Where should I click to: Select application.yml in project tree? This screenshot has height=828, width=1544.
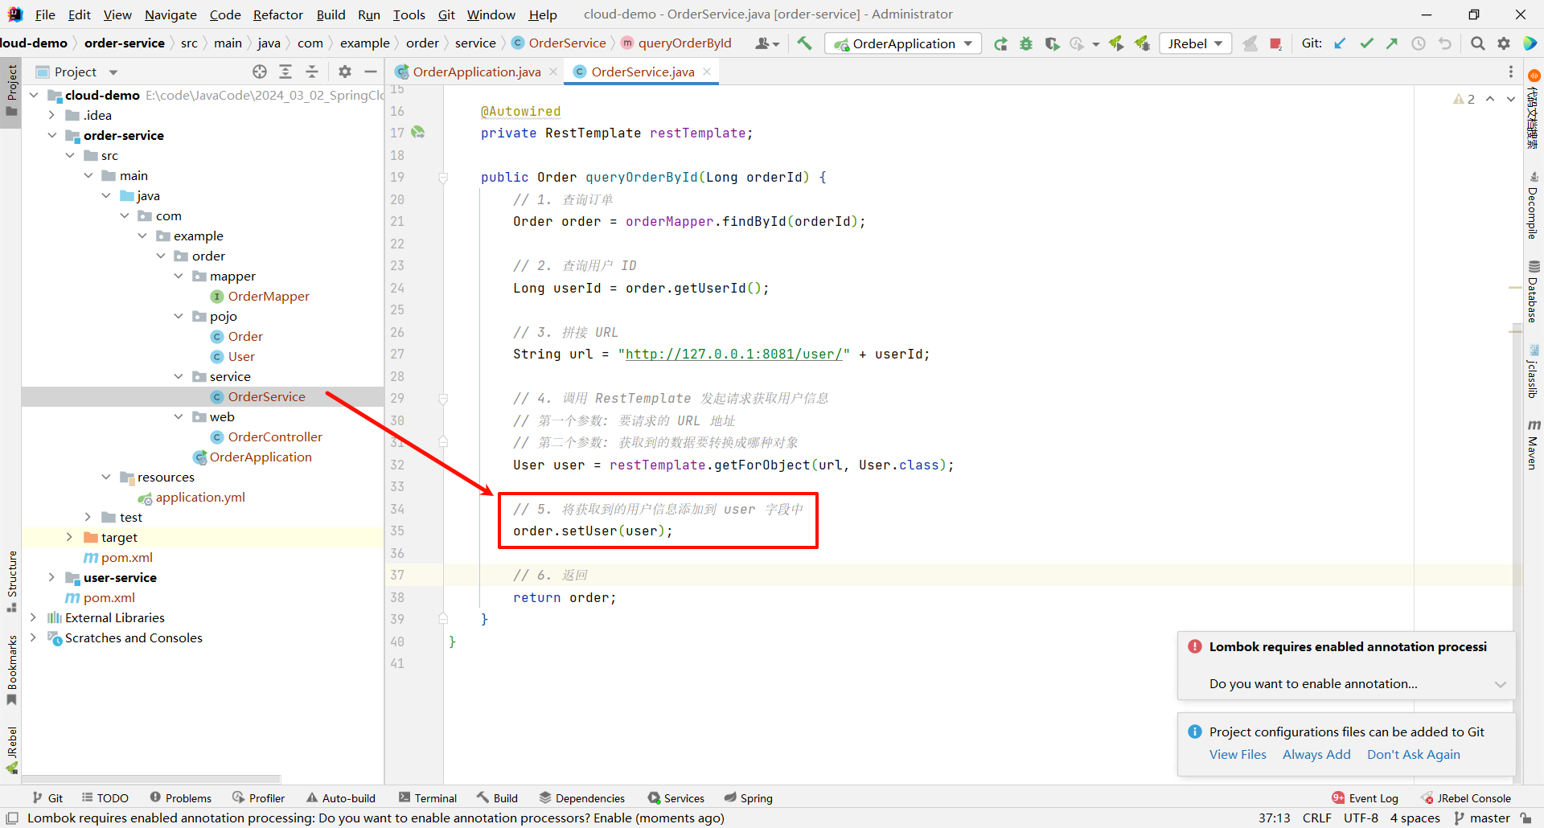200,497
